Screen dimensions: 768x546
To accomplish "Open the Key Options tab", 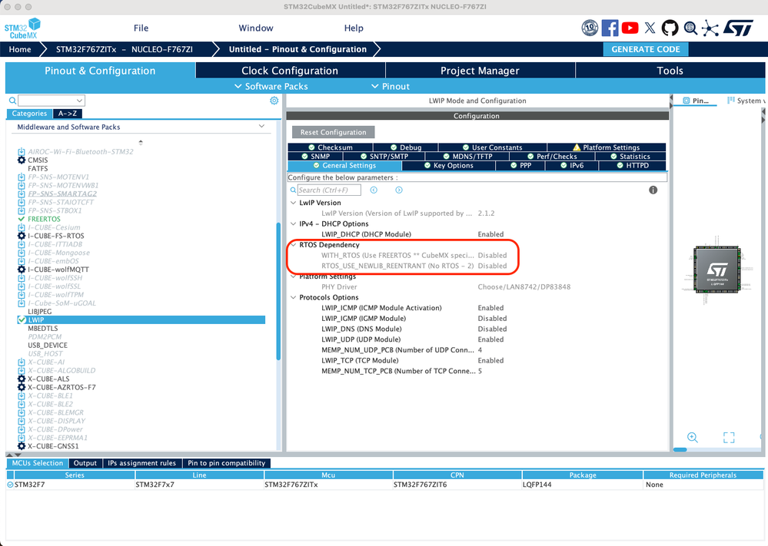I will (x=449, y=165).
